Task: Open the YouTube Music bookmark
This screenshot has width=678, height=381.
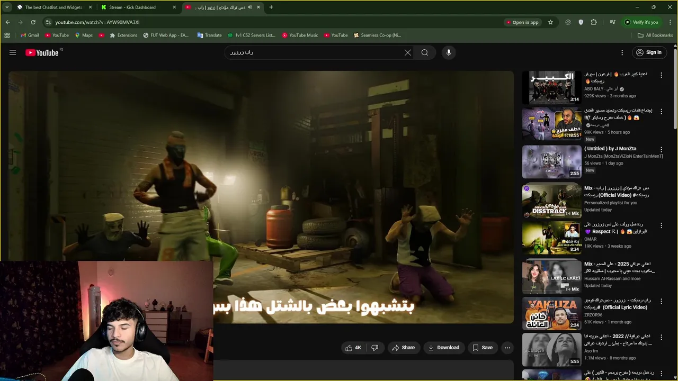Action: 300,35
